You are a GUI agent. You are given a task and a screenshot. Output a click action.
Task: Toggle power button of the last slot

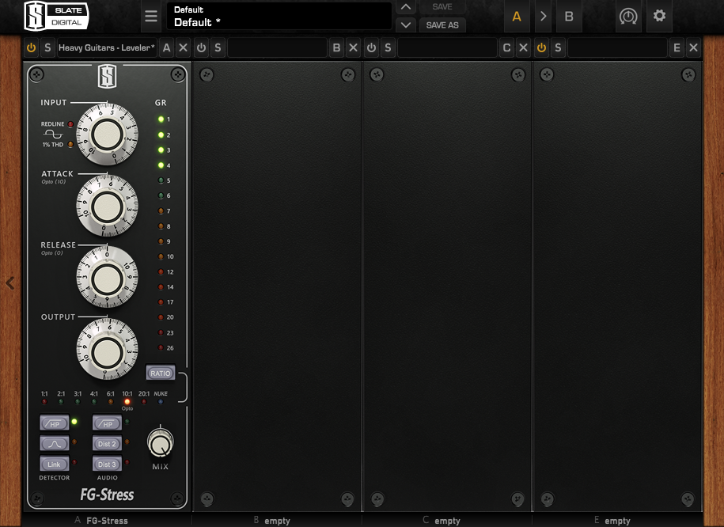[541, 48]
